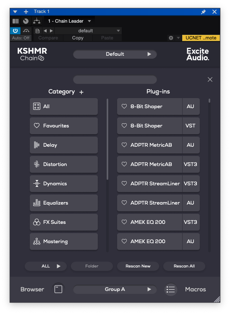Open the preset document icon

click(x=37, y=31)
